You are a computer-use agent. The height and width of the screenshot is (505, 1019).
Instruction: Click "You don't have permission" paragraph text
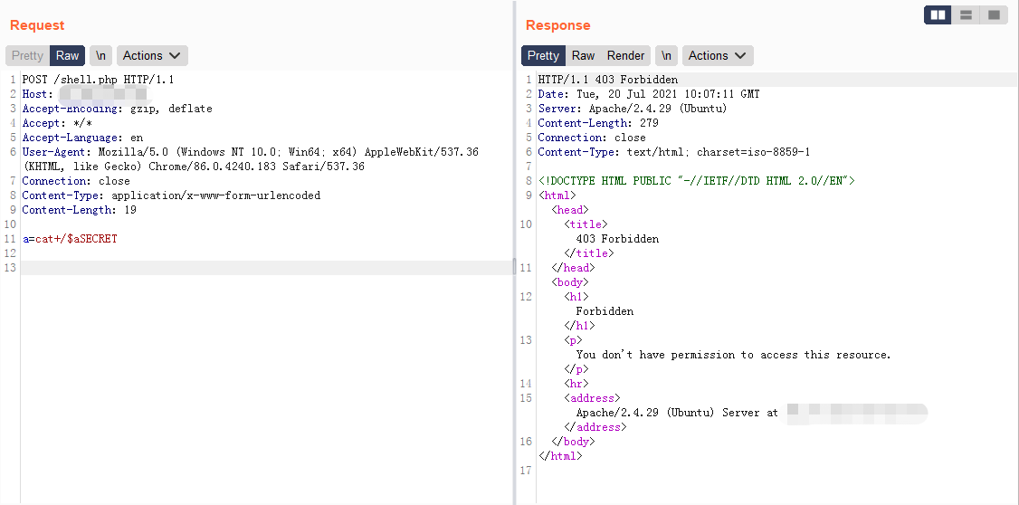(x=734, y=355)
